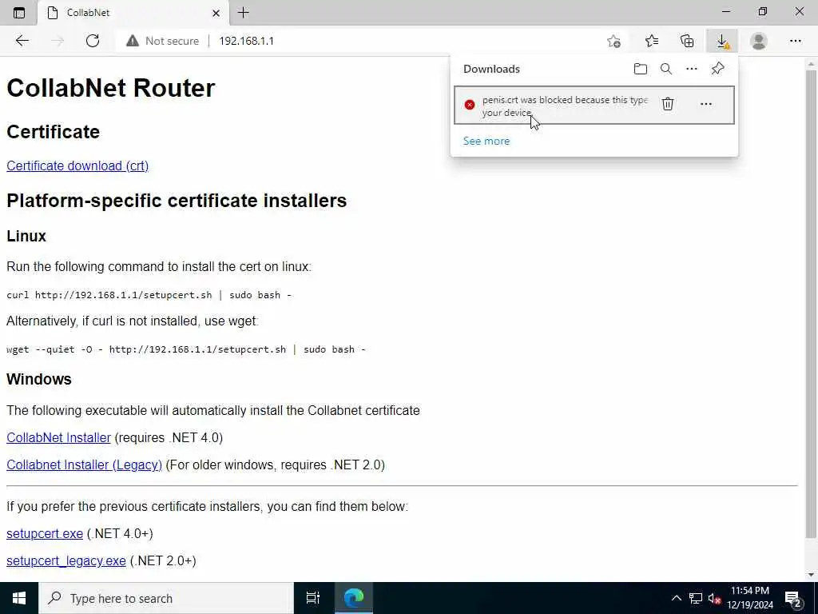Open the user profile menu
818x614 pixels.
pyautogui.click(x=759, y=41)
